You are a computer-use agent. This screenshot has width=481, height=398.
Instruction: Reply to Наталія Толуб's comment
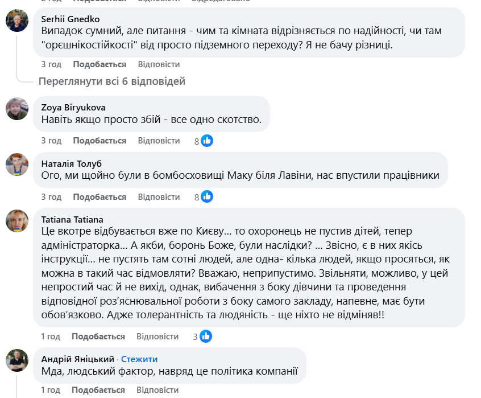159,197
